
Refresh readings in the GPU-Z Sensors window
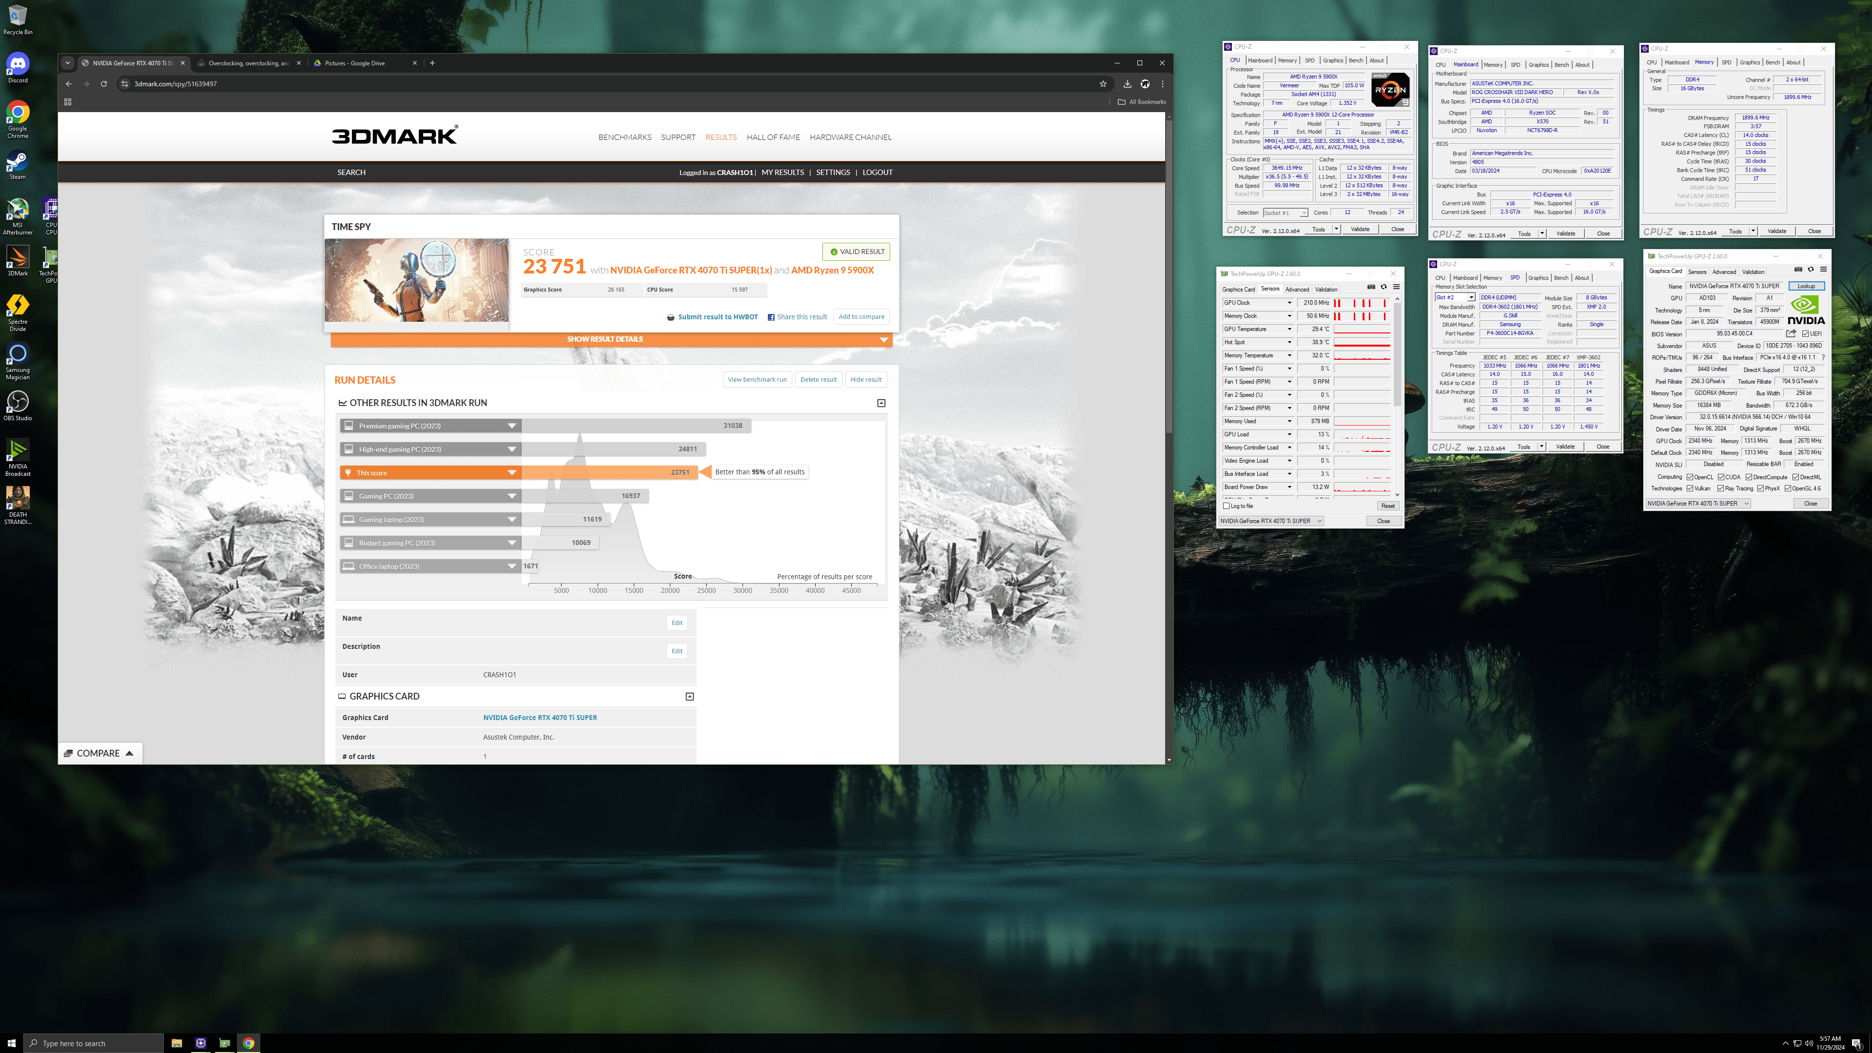click(1384, 286)
